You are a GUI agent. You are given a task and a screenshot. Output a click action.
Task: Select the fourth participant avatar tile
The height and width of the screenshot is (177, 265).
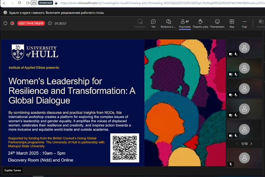[x=244, y=109]
